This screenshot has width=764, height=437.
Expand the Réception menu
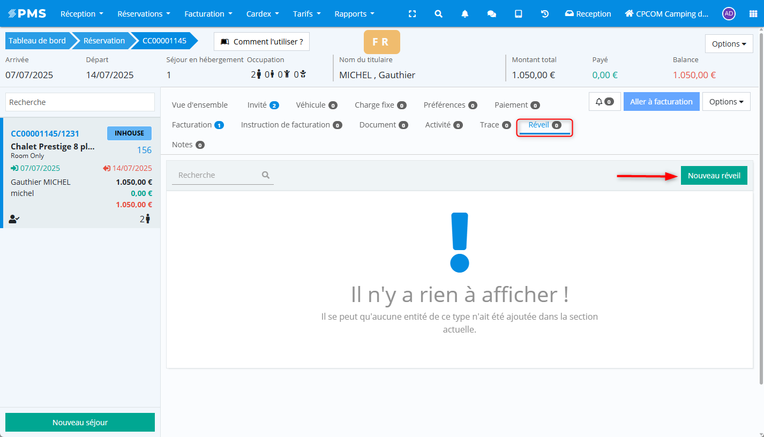[81, 14]
